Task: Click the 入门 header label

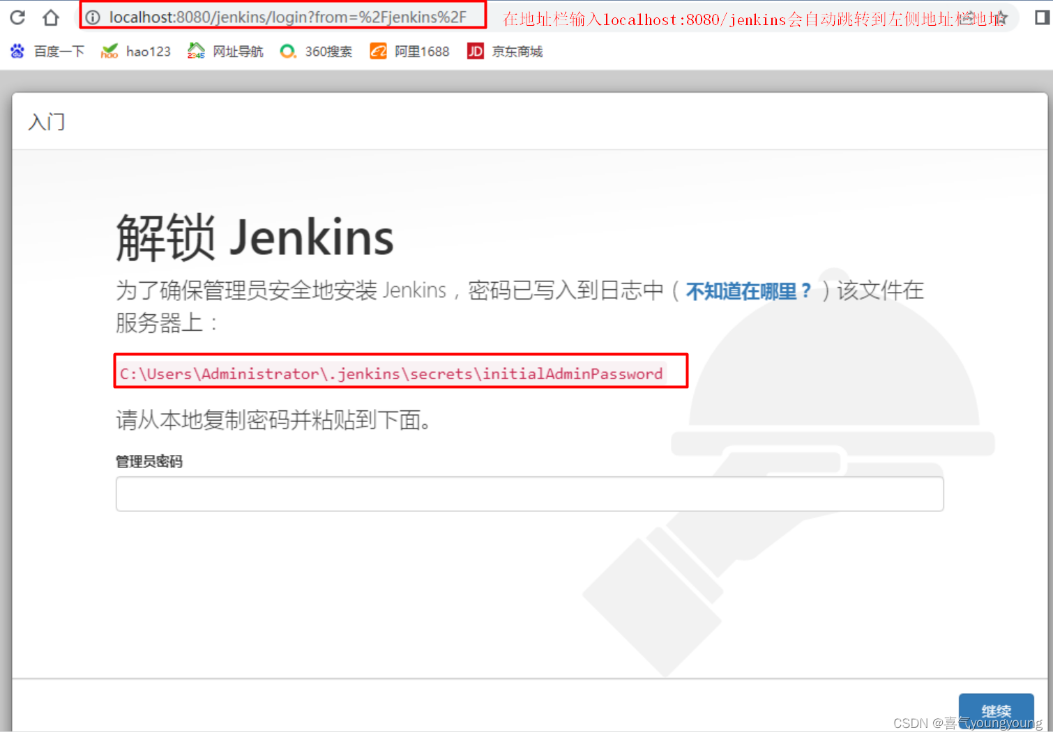Action: tap(46, 122)
